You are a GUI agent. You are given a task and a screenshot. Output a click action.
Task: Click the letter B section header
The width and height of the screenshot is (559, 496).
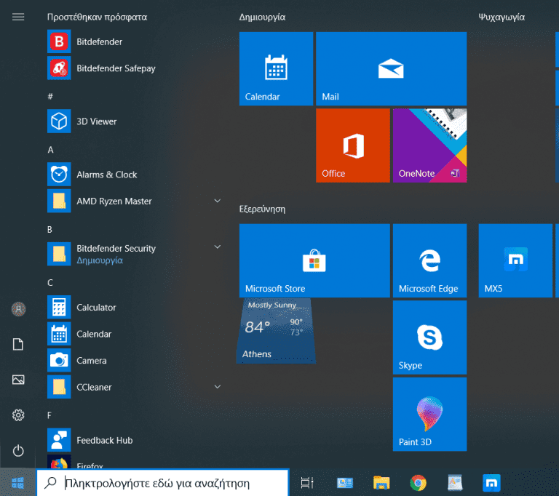[x=50, y=230]
